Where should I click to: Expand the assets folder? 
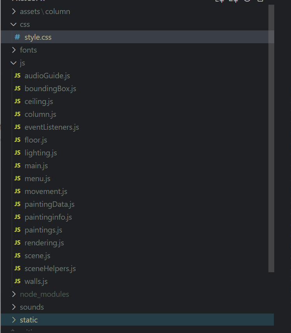(x=14, y=11)
